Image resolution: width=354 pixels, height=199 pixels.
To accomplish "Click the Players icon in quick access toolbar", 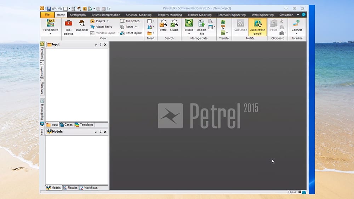I will tap(85, 8).
